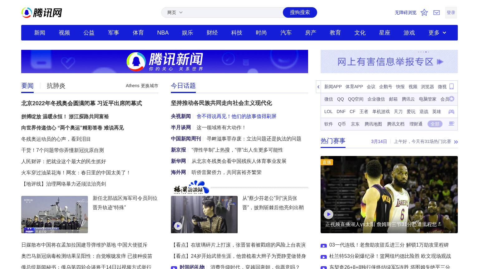Play the Yang Lan interview video thumbnail
The height and width of the screenshot is (269, 479).
pos(178,226)
